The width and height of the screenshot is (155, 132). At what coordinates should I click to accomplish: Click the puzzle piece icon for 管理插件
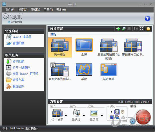(9, 86)
